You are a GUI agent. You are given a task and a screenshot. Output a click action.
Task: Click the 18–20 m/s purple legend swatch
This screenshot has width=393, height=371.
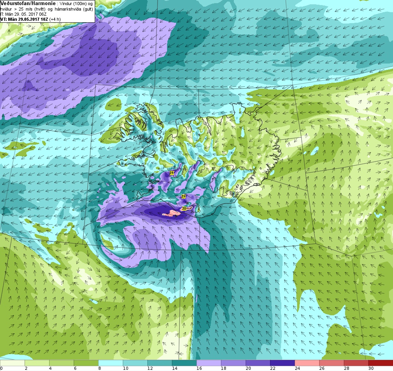(233, 363)
